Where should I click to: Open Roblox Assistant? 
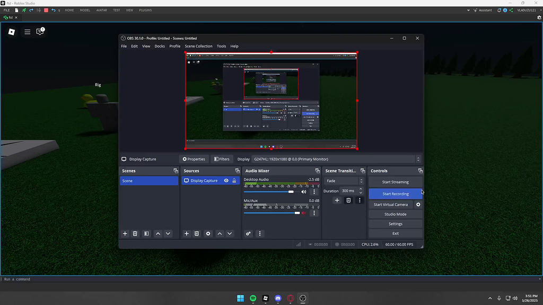click(483, 11)
